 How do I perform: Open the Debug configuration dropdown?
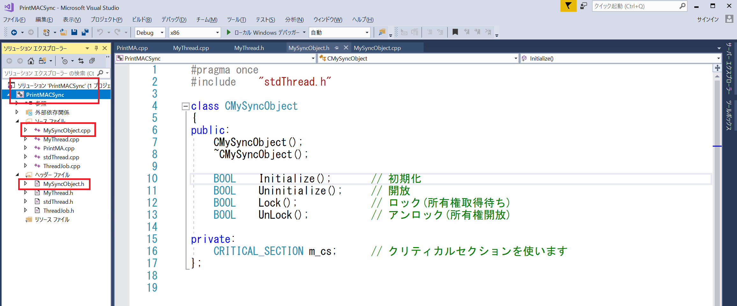click(150, 32)
